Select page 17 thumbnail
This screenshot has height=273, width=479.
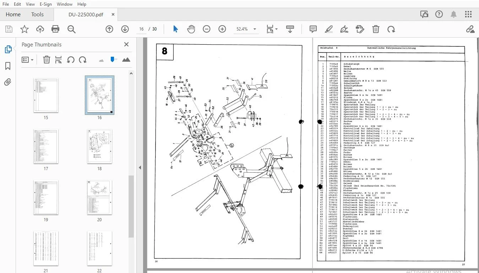pyautogui.click(x=46, y=146)
